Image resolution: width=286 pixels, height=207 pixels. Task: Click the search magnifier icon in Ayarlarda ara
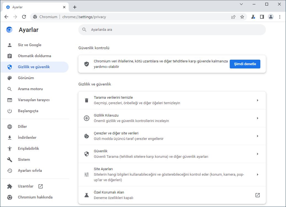point(84,30)
